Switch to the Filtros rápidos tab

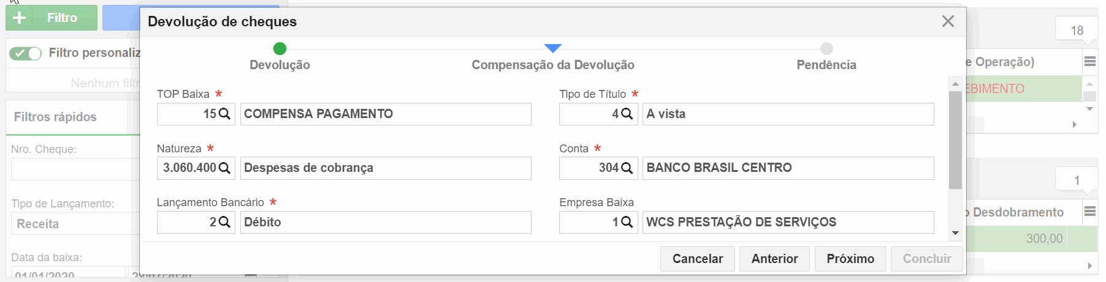point(55,117)
